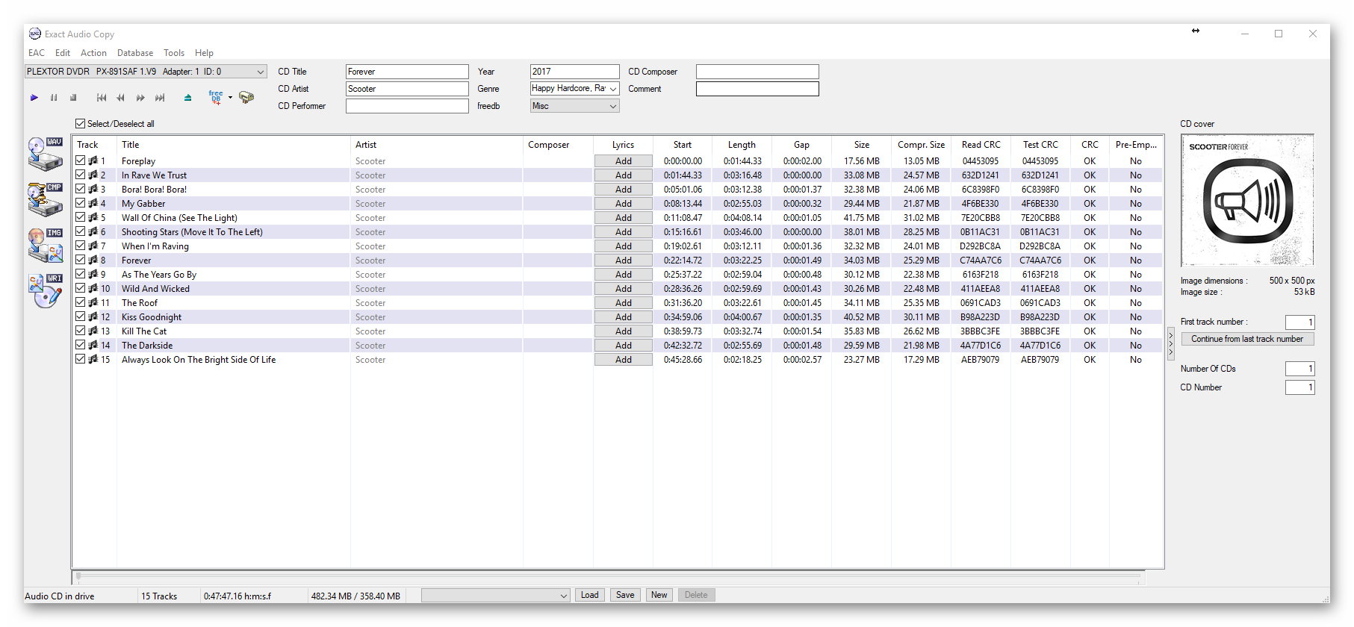Open the Database menu
This screenshot has width=1354, height=627.
click(x=134, y=53)
